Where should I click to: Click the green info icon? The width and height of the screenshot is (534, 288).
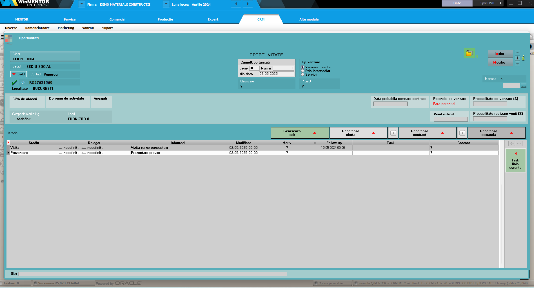click(523, 58)
